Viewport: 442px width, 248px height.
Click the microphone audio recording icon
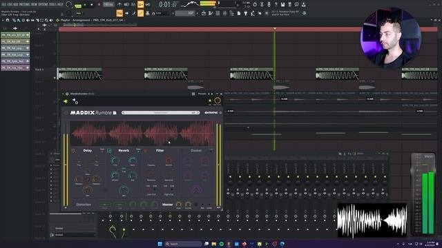pos(269,5)
